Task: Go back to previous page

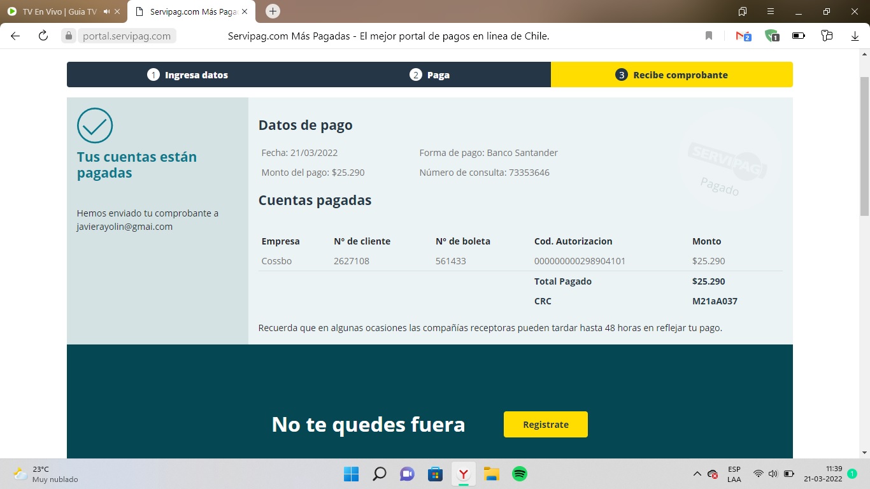Action: click(15, 36)
